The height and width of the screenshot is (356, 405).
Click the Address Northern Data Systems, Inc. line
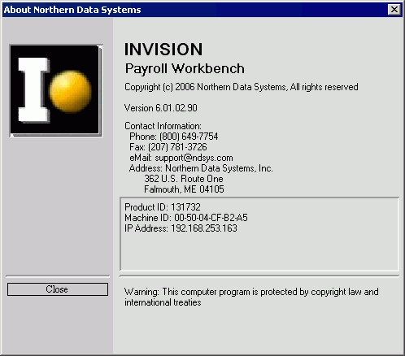point(201,168)
